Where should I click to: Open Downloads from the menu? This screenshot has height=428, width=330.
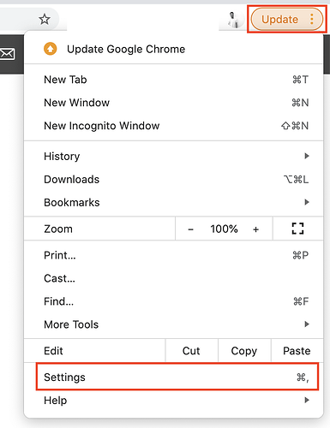coord(173,179)
